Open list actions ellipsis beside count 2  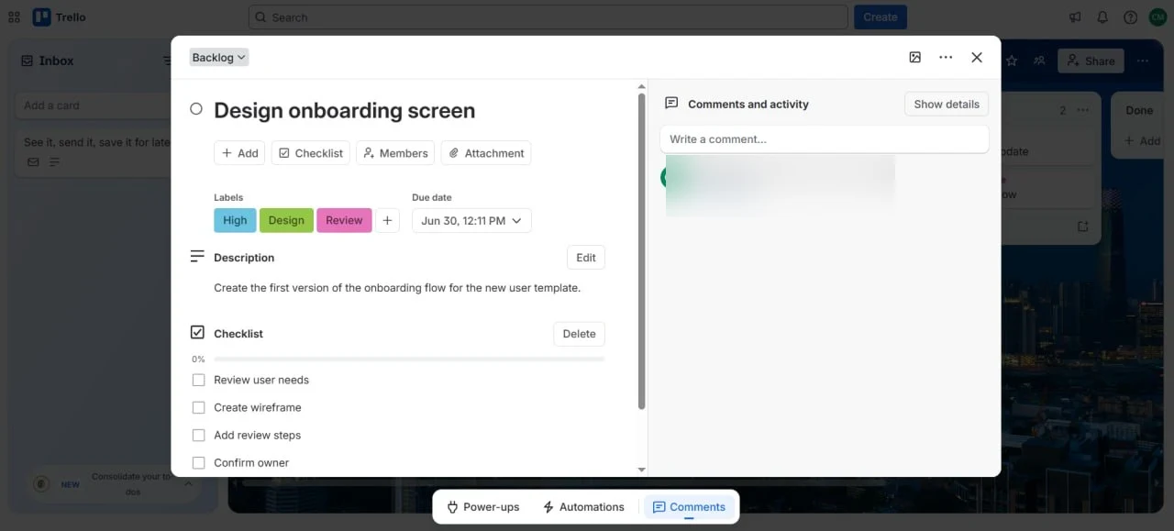(x=1083, y=110)
